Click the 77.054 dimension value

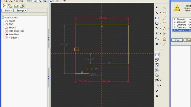coord(90,59)
